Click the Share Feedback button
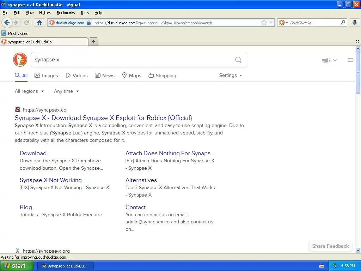Image resolution: width=361 pixels, height=271 pixels. pos(330,246)
